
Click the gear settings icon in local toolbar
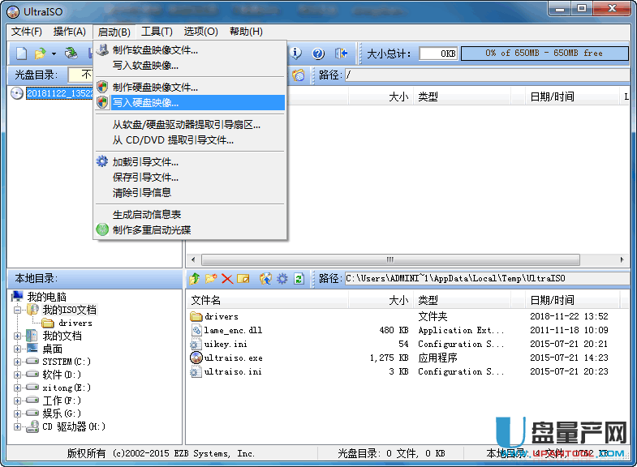pyautogui.click(x=282, y=279)
